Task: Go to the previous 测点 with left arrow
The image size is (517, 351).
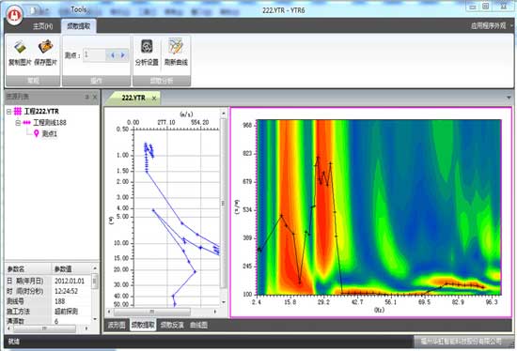Action: (x=113, y=55)
